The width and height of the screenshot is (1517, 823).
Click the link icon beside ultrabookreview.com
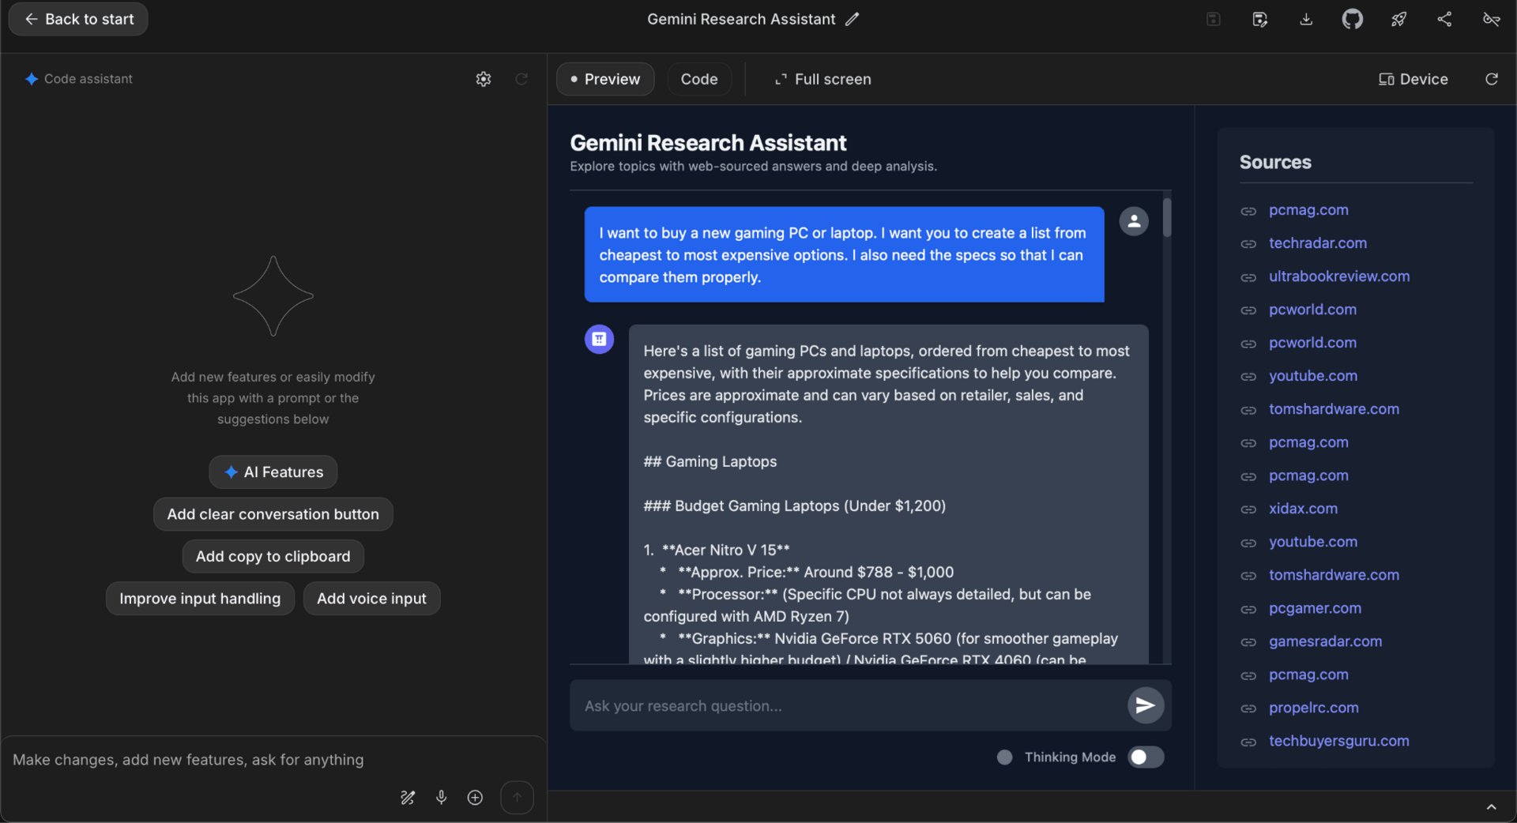tap(1248, 277)
